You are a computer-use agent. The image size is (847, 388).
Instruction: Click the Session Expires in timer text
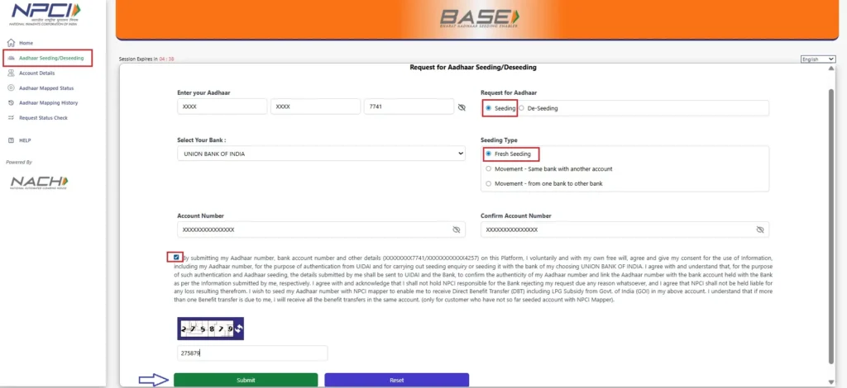[x=146, y=59]
